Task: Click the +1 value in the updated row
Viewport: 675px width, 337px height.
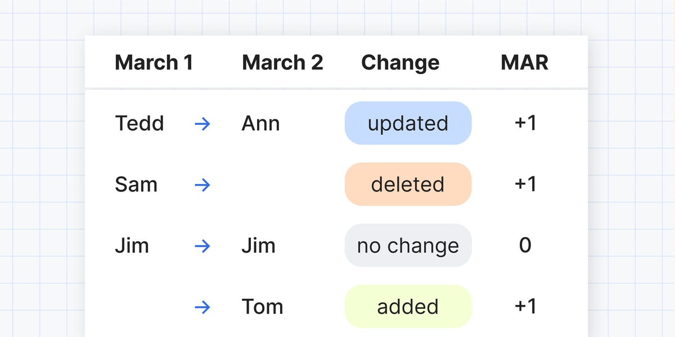Action: tap(525, 123)
